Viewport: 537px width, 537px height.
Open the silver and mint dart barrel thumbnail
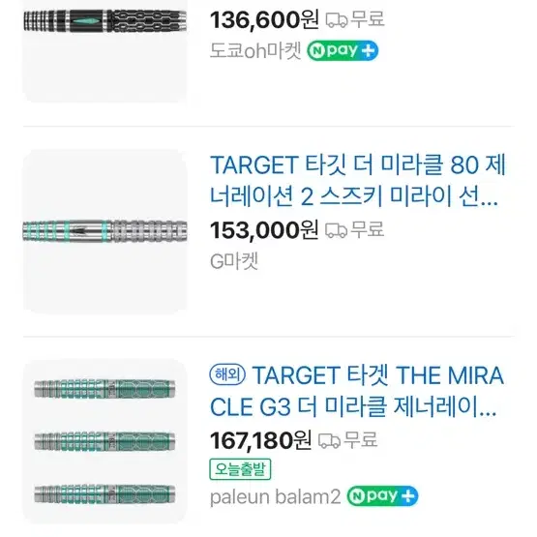(x=104, y=232)
